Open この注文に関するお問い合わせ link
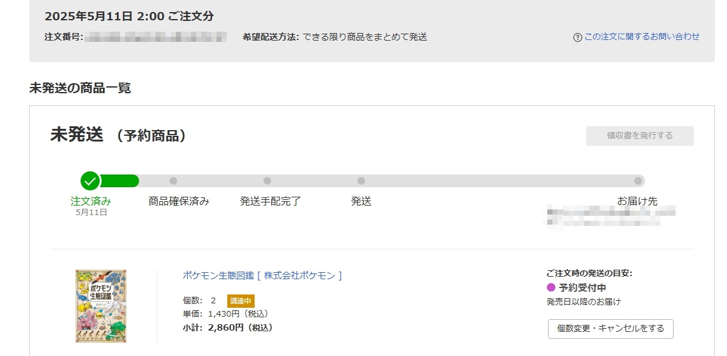727x356 pixels. coord(642,37)
